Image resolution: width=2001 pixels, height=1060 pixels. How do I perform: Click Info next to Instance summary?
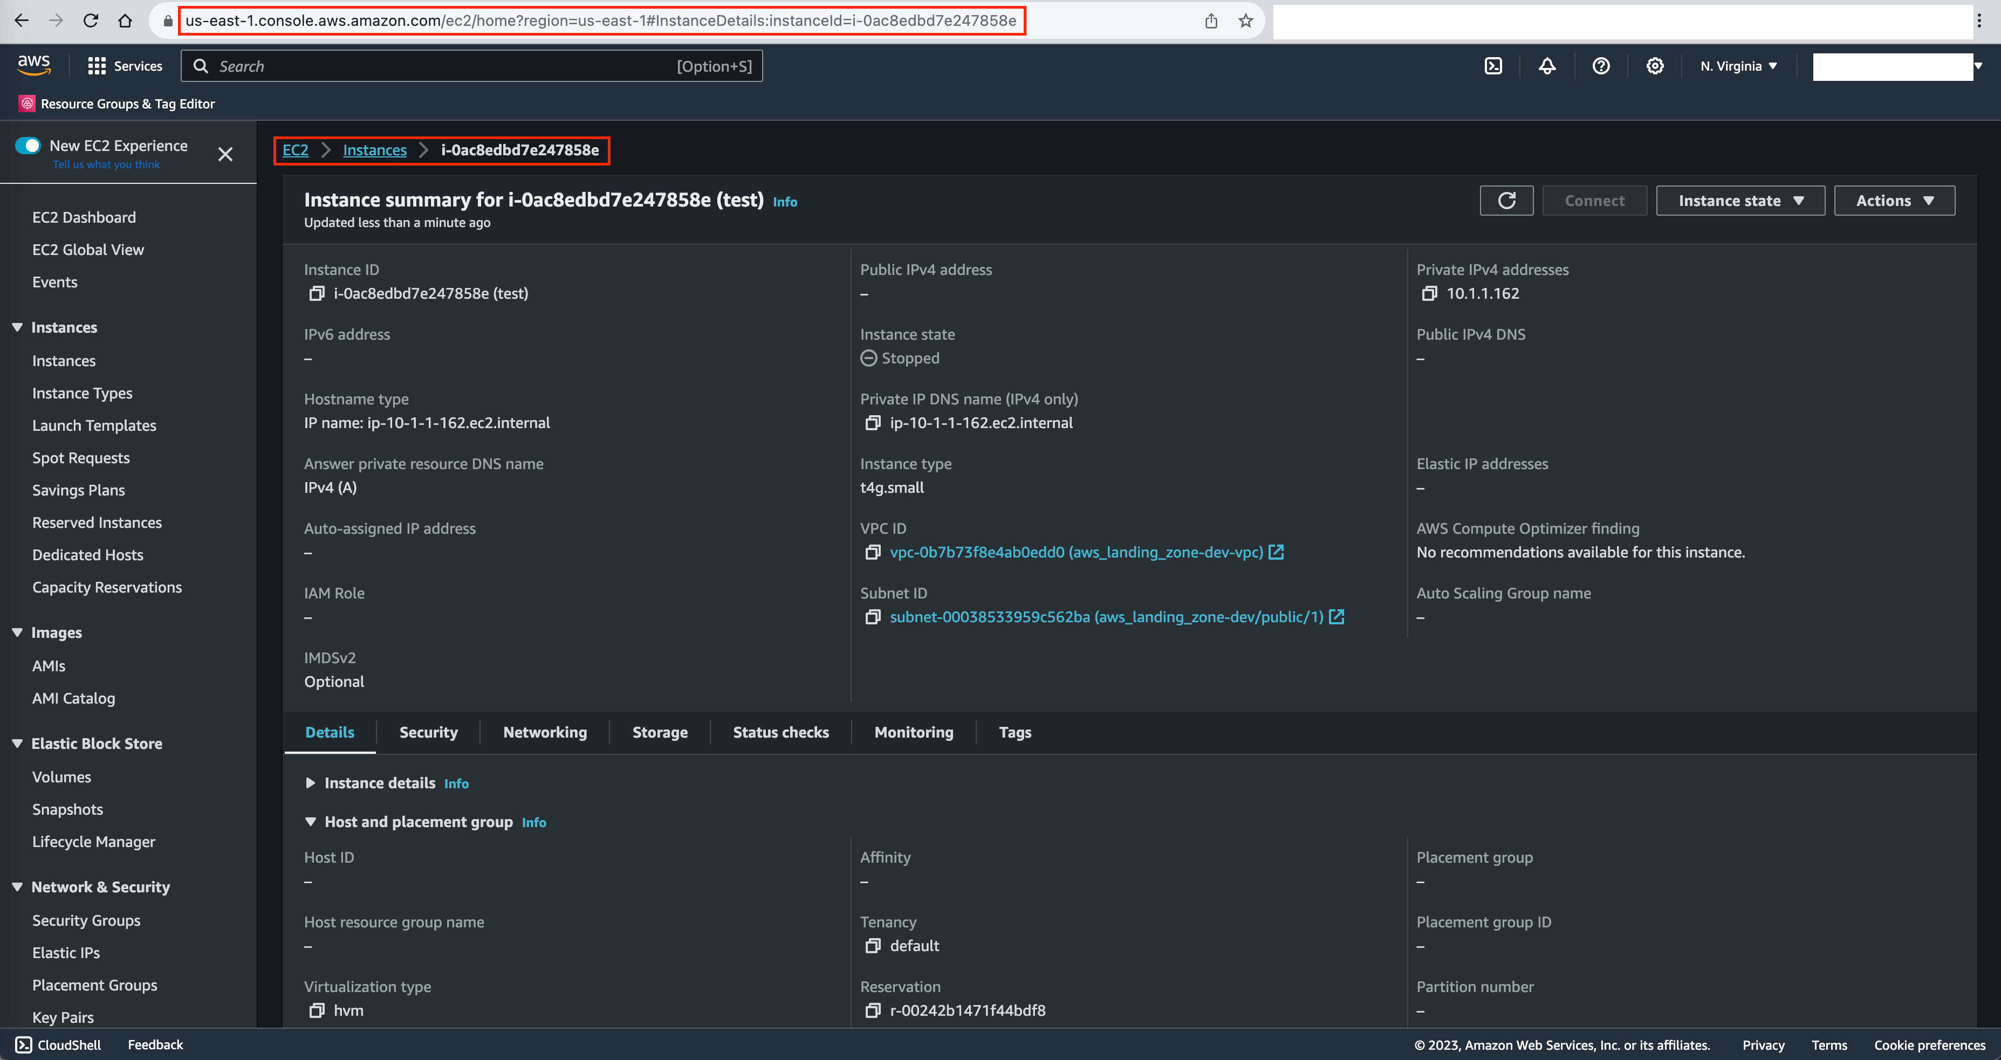pos(785,202)
